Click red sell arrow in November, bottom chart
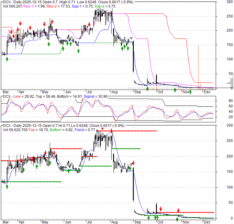 click(x=178, y=210)
